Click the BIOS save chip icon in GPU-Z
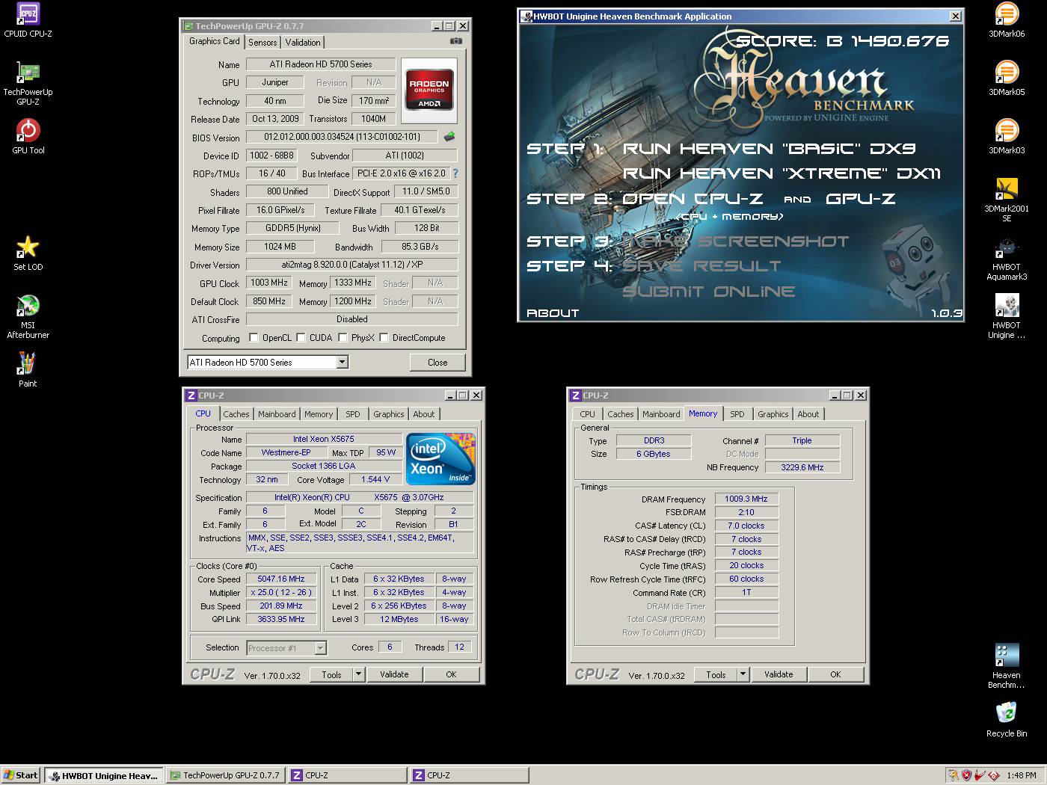The width and height of the screenshot is (1047, 785). 449,137
